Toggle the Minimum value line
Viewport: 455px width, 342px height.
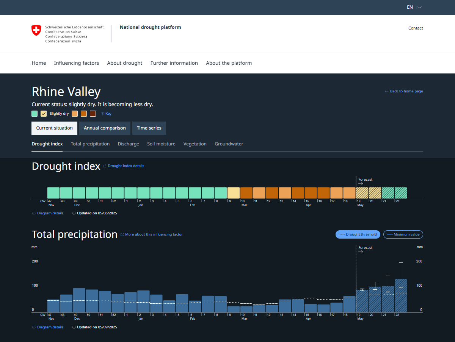tap(403, 234)
